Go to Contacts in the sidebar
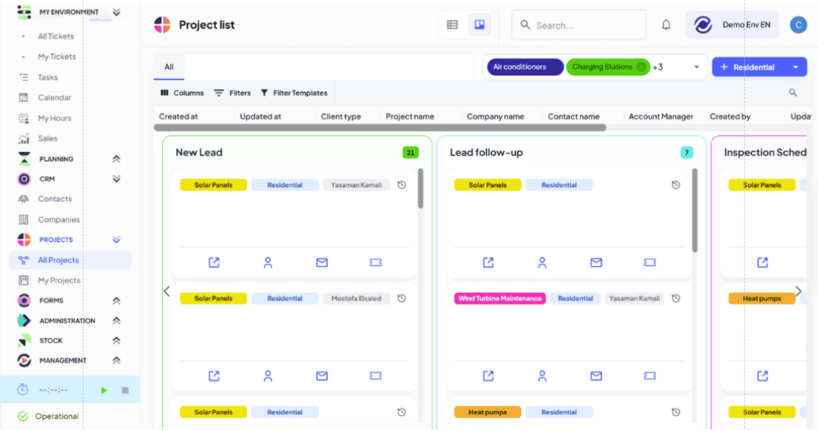This screenshot has width=818, height=431. (x=55, y=199)
